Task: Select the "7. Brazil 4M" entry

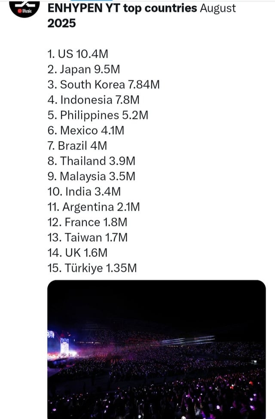Action: [77, 145]
